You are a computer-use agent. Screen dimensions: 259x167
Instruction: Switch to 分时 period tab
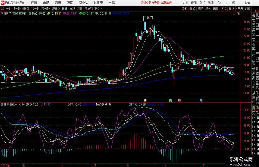pyautogui.click(x=9, y=9)
